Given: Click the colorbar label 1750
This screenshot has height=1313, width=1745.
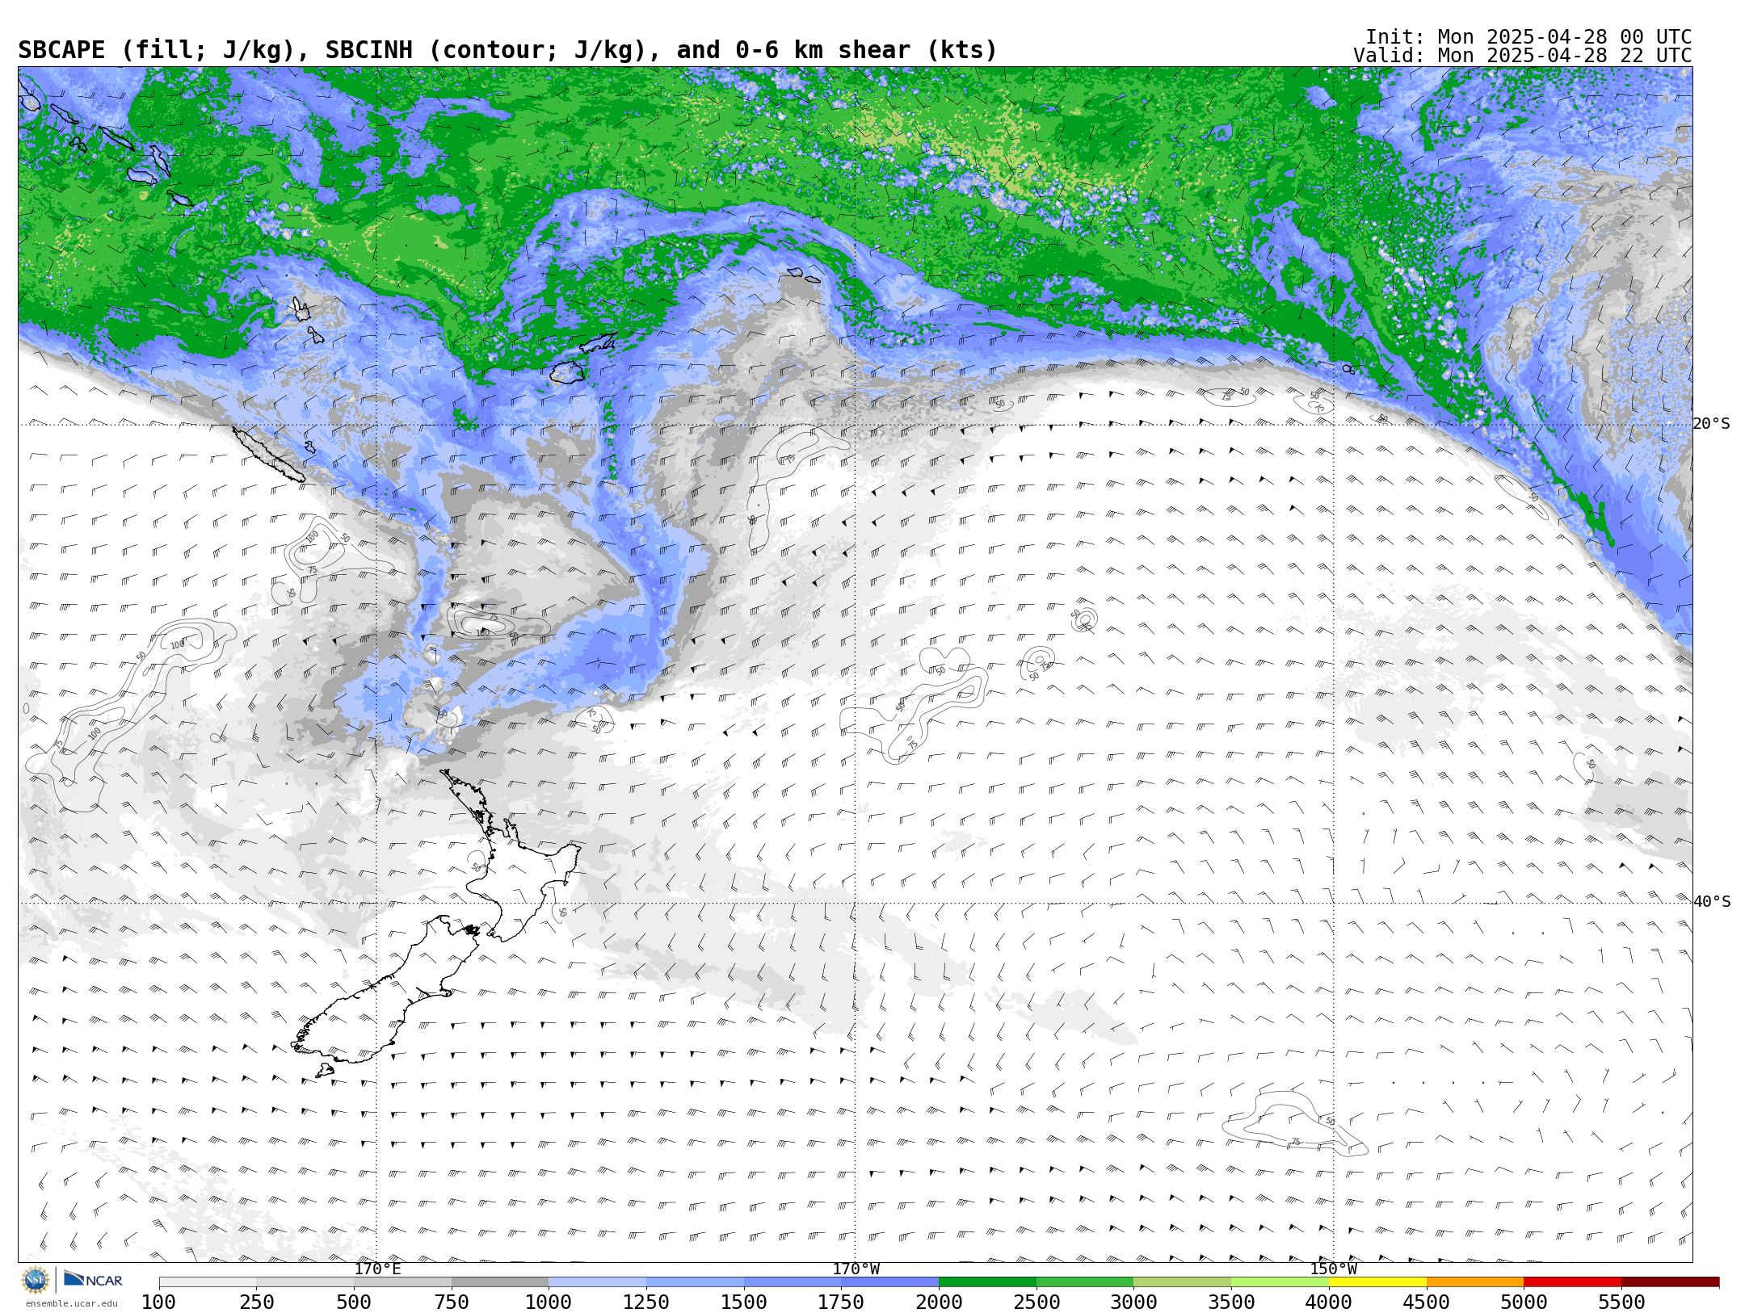Looking at the screenshot, I should pyautogui.click(x=841, y=1302).
